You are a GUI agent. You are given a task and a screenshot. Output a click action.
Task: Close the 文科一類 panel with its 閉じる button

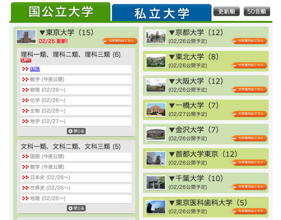pyautogui.click(x=76, y=208)
